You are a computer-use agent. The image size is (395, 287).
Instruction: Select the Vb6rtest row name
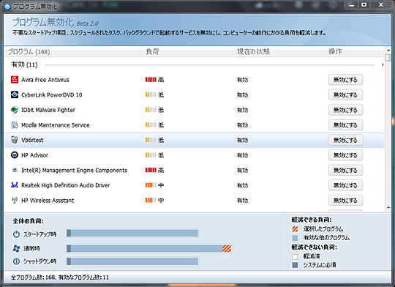[x=32, y=141]
